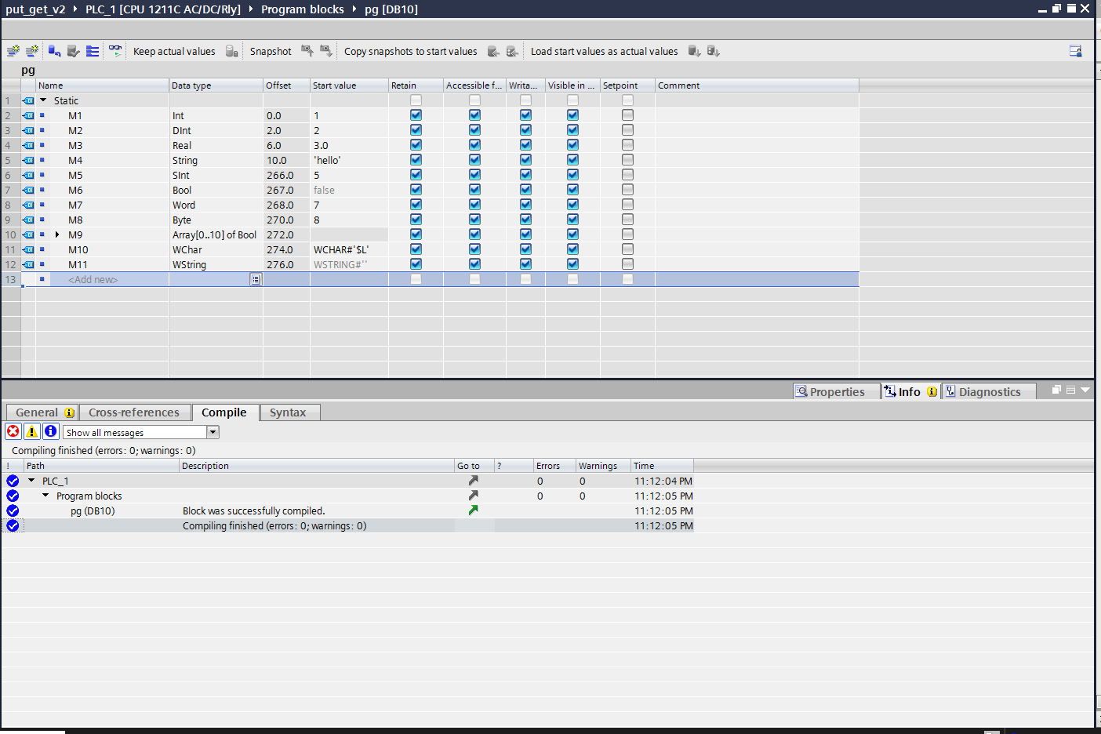Click the first icon after the Snapshot label

pyautogui.click(x=307, y=51)
